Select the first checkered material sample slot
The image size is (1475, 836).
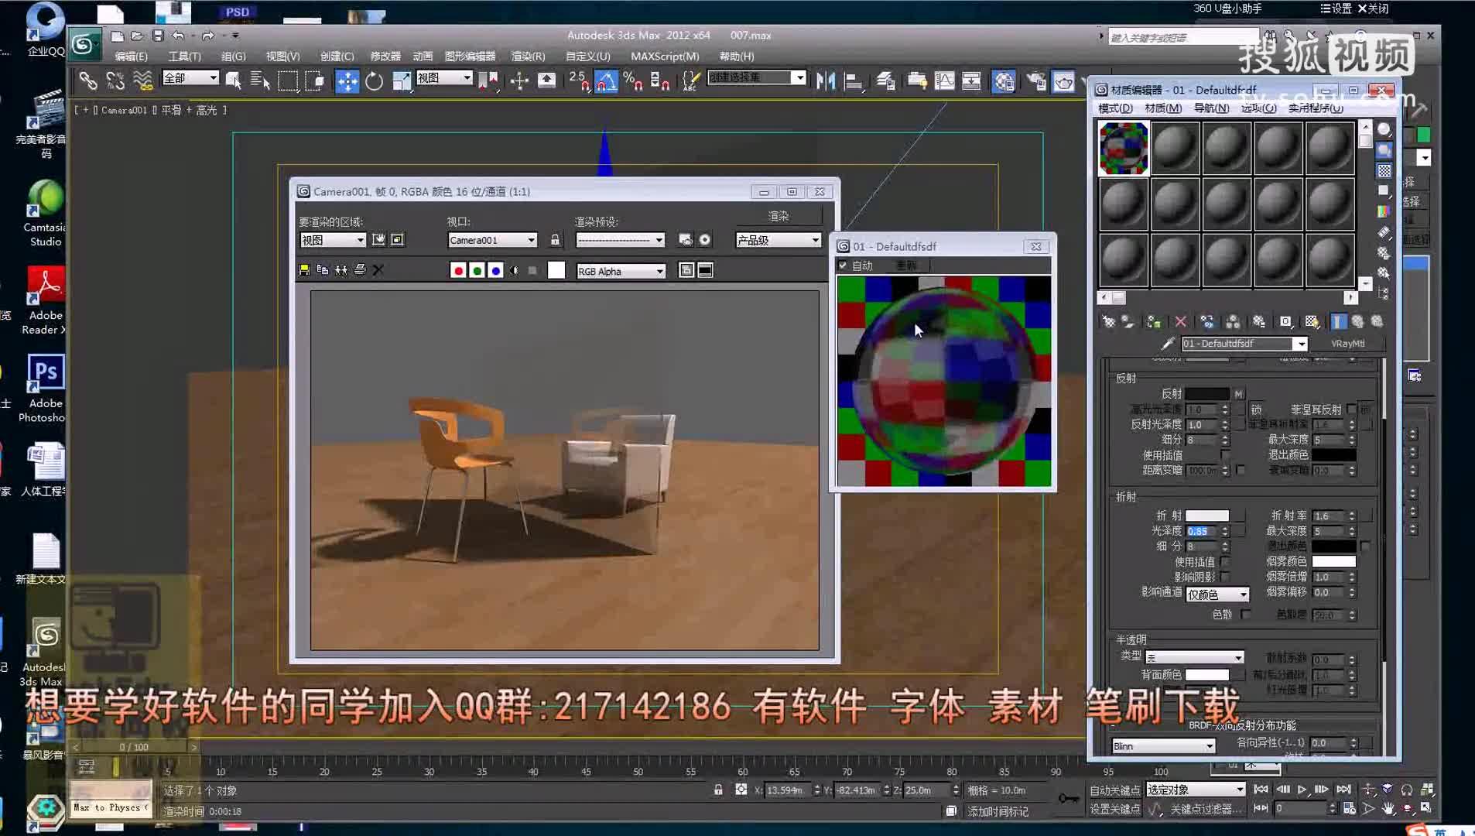tap(1123, 148)
